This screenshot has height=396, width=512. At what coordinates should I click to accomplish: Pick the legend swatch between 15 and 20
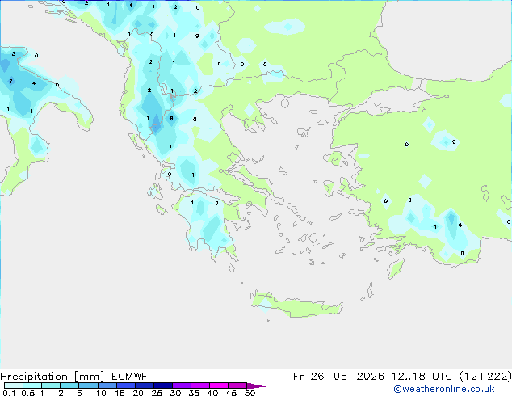pyautogui.click(x=126, y=385)
